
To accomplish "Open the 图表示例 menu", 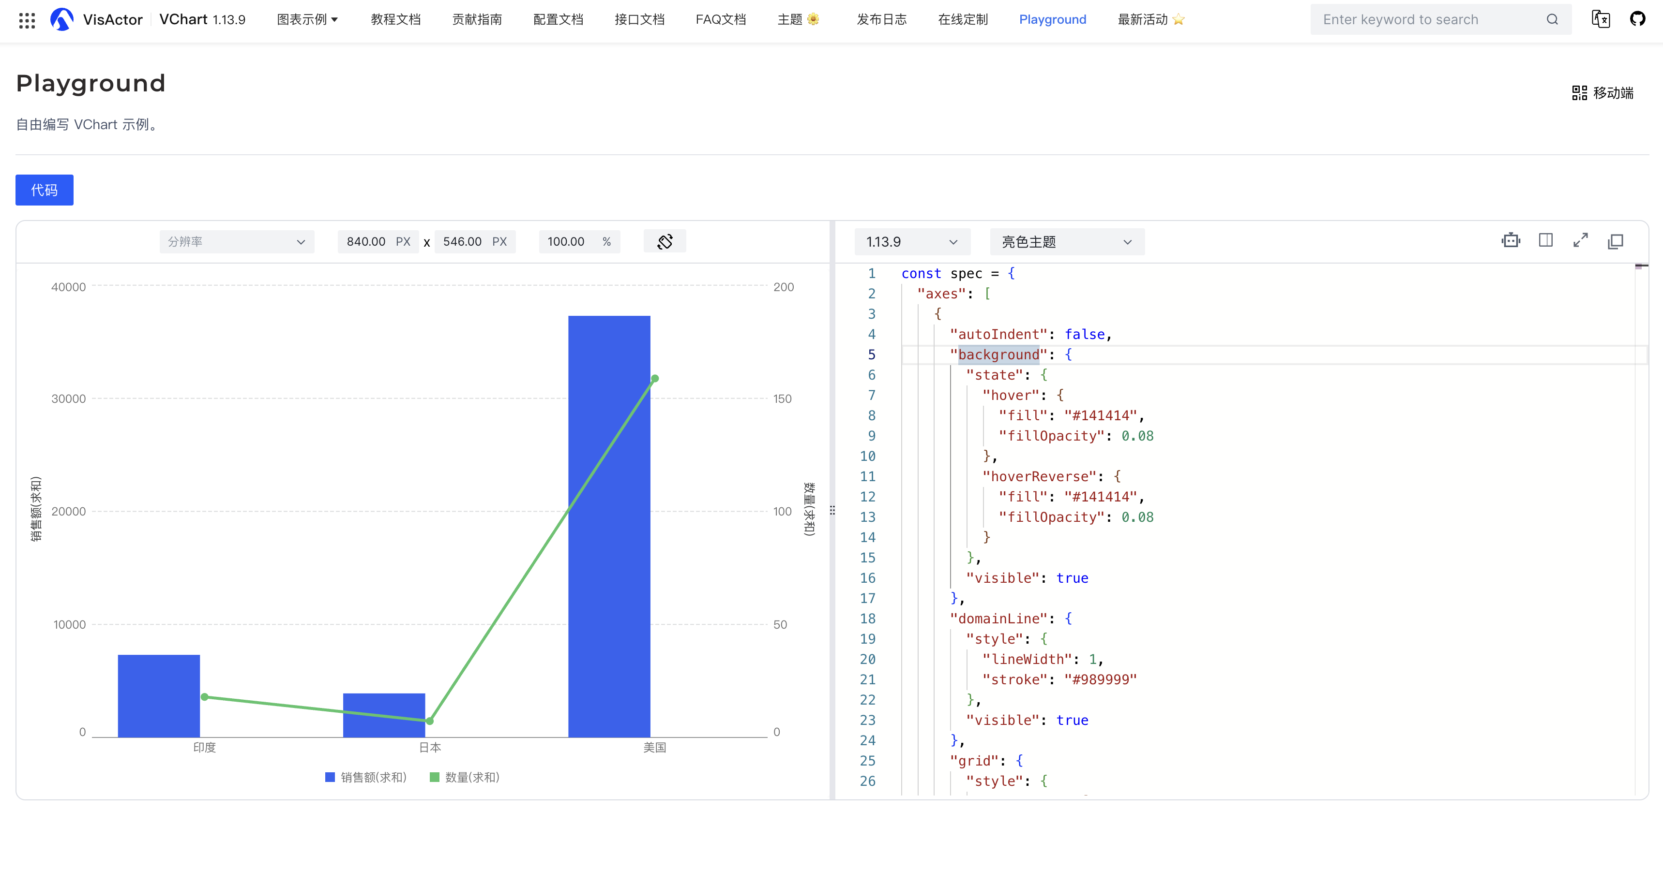I will click(x=307, y=19).
